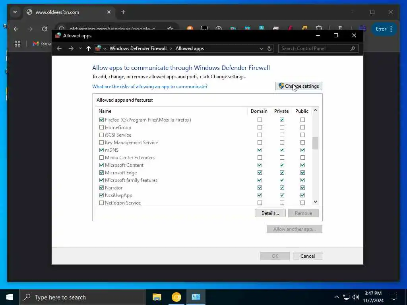Reload the Chrome page
407x305 pixels.
[45, 29]
